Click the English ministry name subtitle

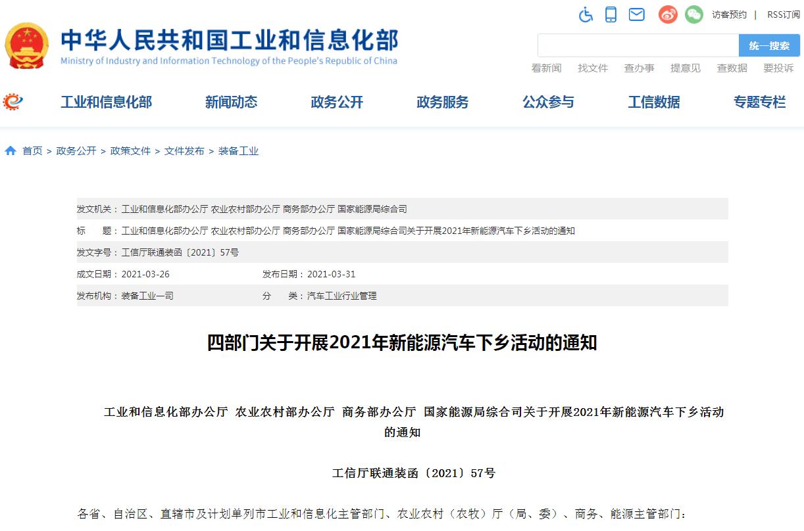coord(229,61)
